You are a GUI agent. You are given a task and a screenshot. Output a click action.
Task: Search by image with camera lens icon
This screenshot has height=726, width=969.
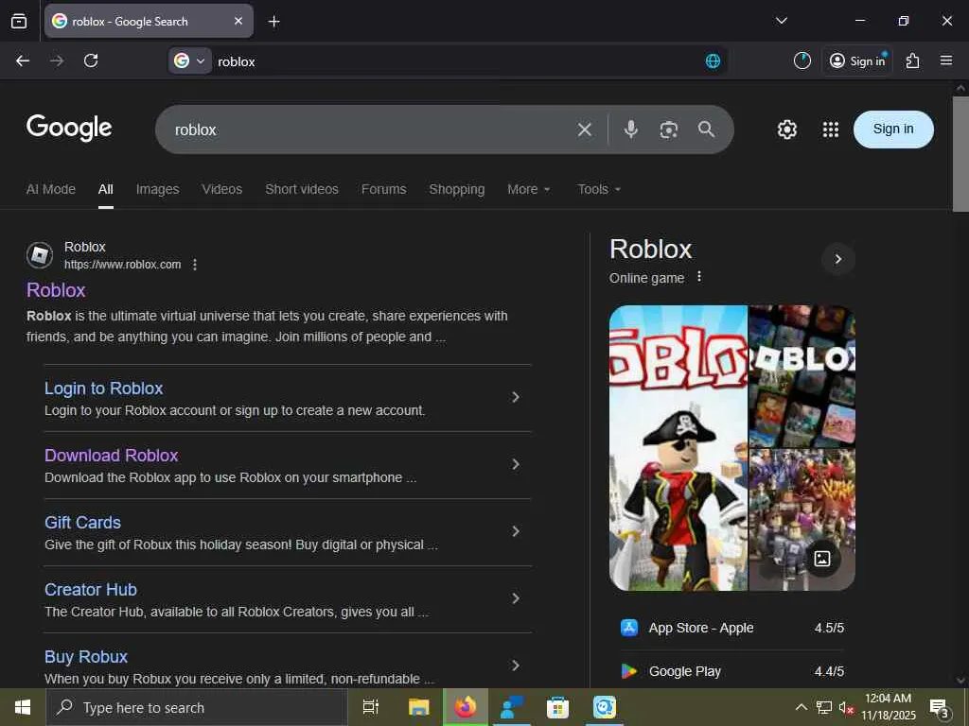coord(669,130)
